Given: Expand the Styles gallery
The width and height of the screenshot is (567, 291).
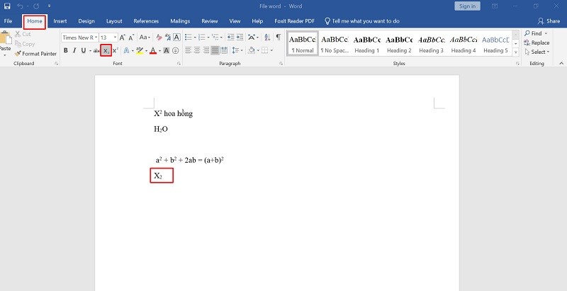Looking at the screenshot, I should (516, 52).
